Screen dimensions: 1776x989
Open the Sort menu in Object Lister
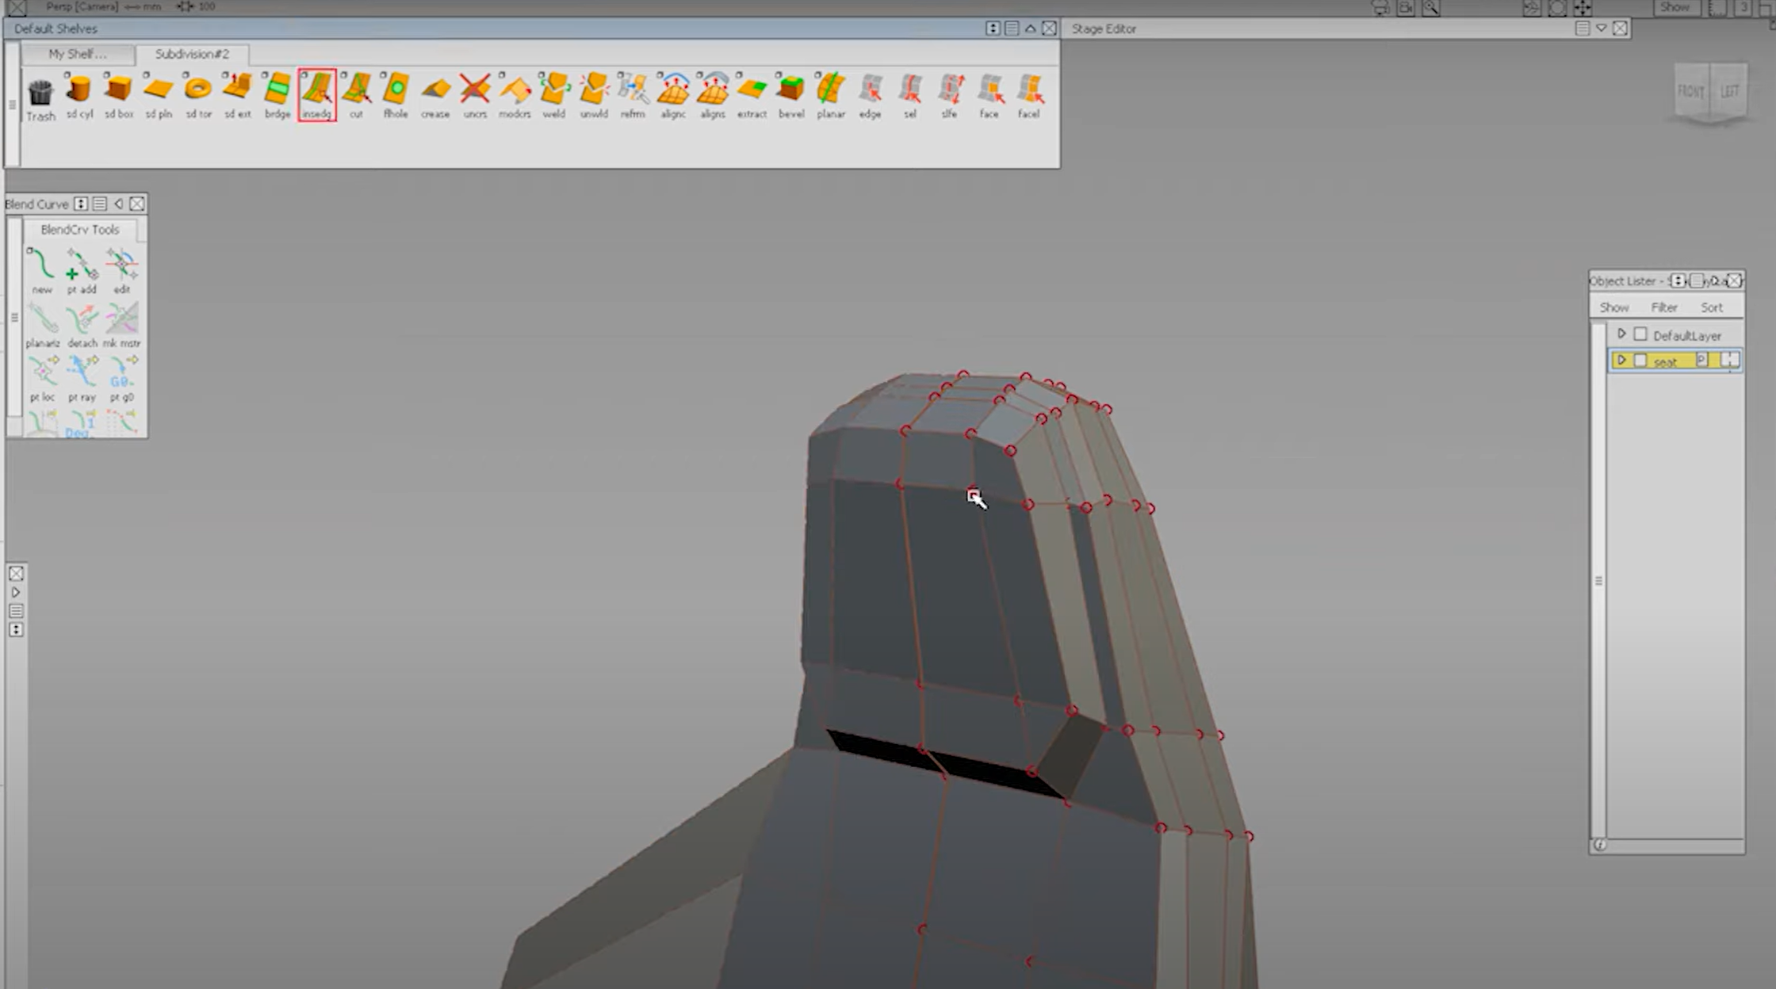pyautogui.click(x=1712, y=307)
